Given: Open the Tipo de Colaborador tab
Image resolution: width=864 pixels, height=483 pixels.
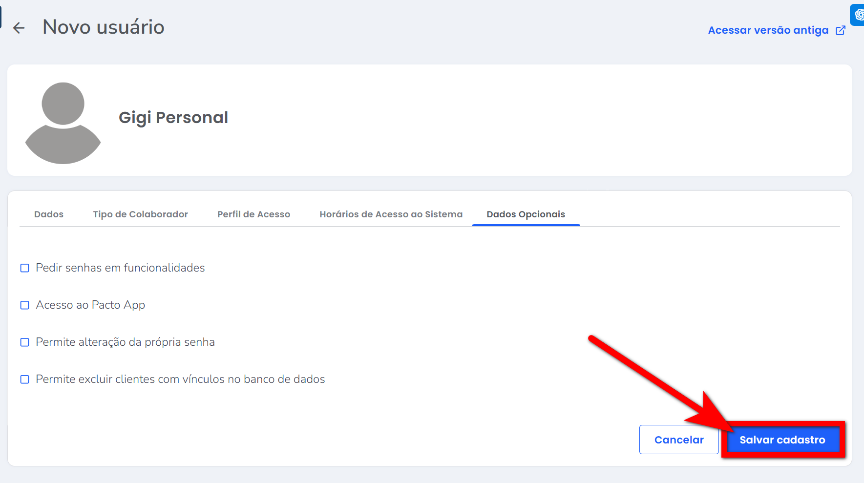Looking at the screenshot, I should pyautogui.click(x=140, y=214).
